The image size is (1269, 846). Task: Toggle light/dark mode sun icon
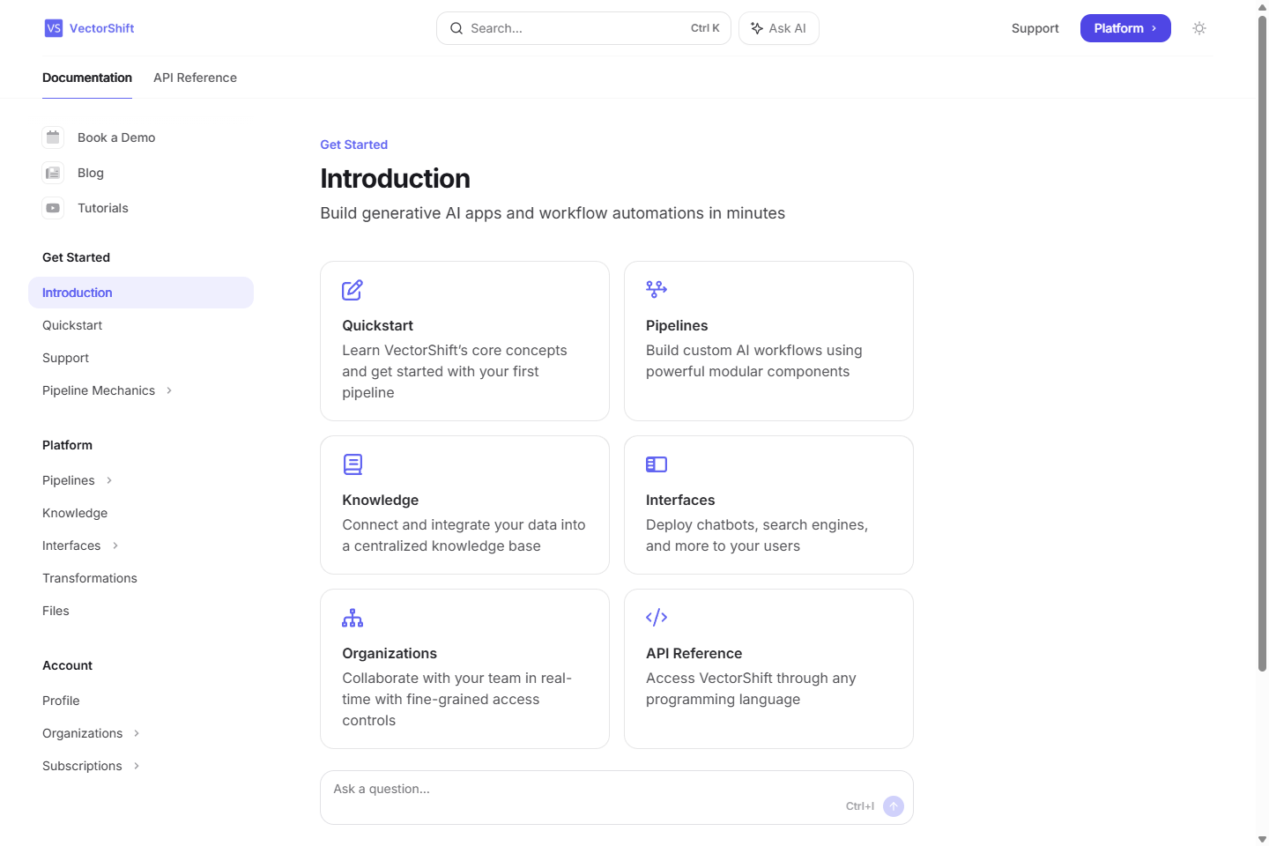[x=1199, y=28]
